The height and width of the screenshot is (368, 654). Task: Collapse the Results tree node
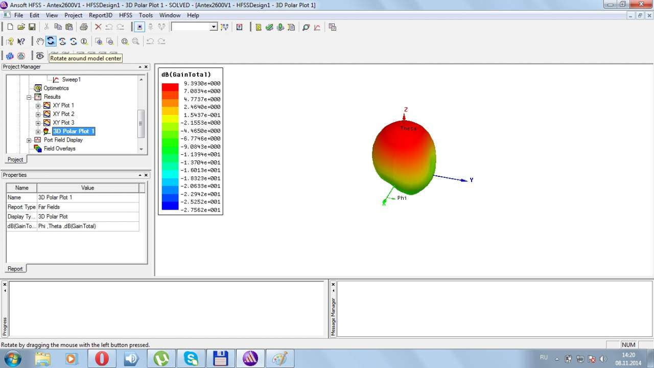[29, 97]
